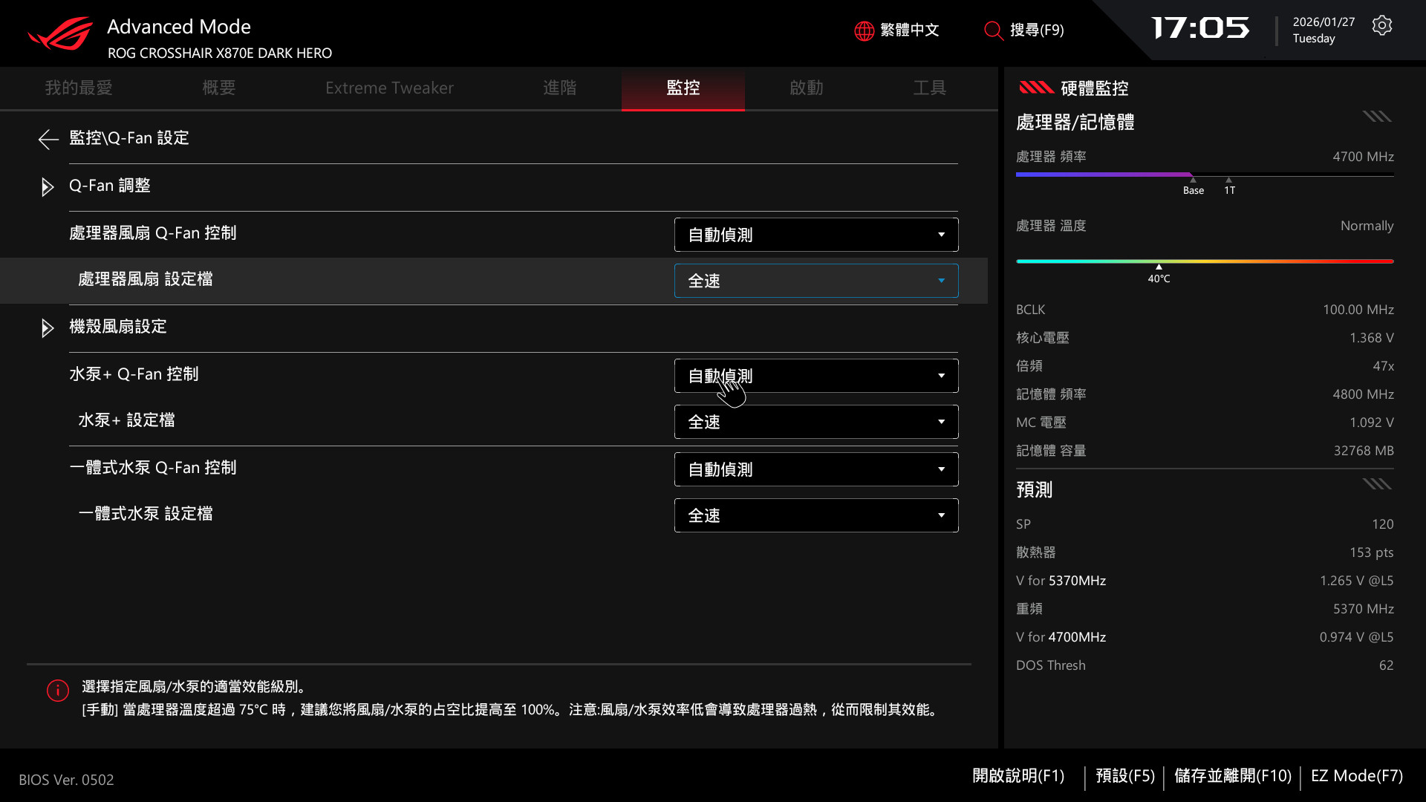Open the 一體式水泵 Q-Fan 控制 dropdown

coord(815,469)
